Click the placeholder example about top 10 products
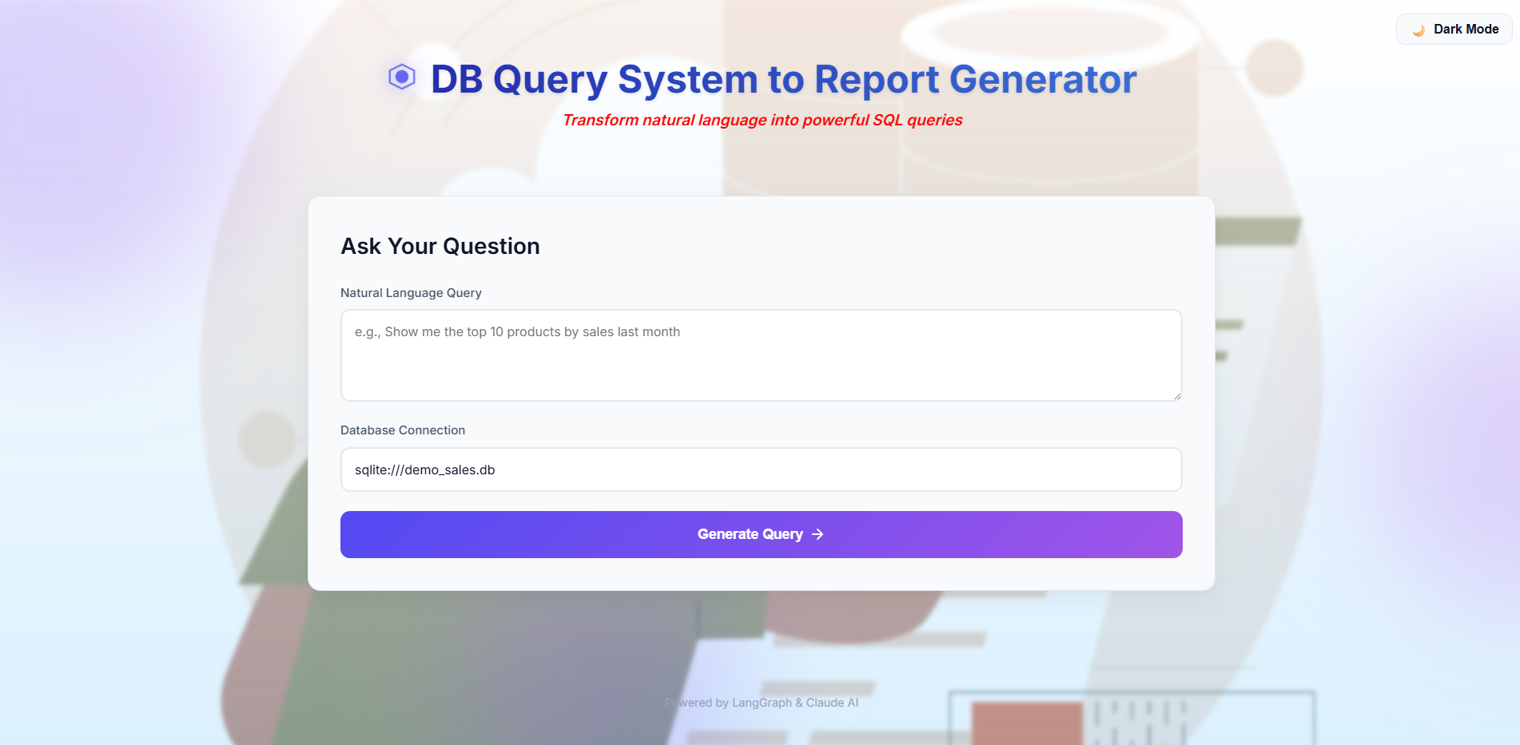The width and height of the screenshot is (1520, 745). click(517, 332)
